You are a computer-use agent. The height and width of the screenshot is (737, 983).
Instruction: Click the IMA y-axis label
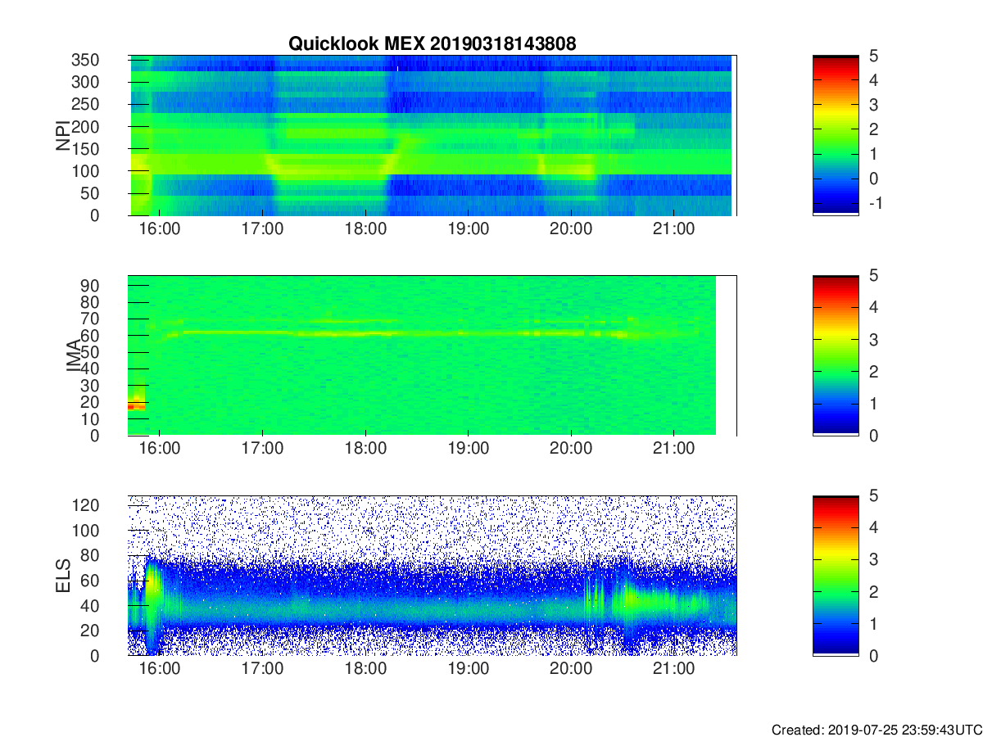[x=75, y=355]
